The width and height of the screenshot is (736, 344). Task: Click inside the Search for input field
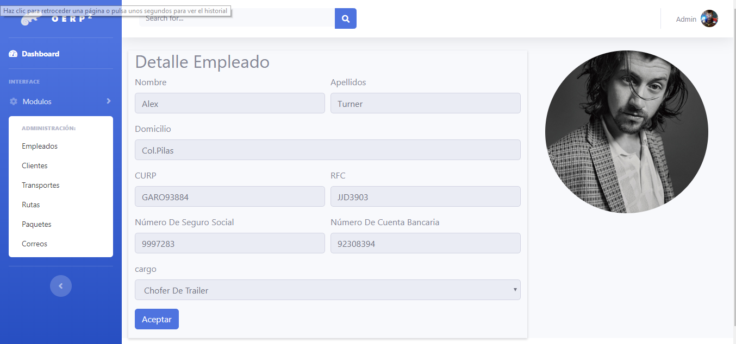click(x=234, y=18)
